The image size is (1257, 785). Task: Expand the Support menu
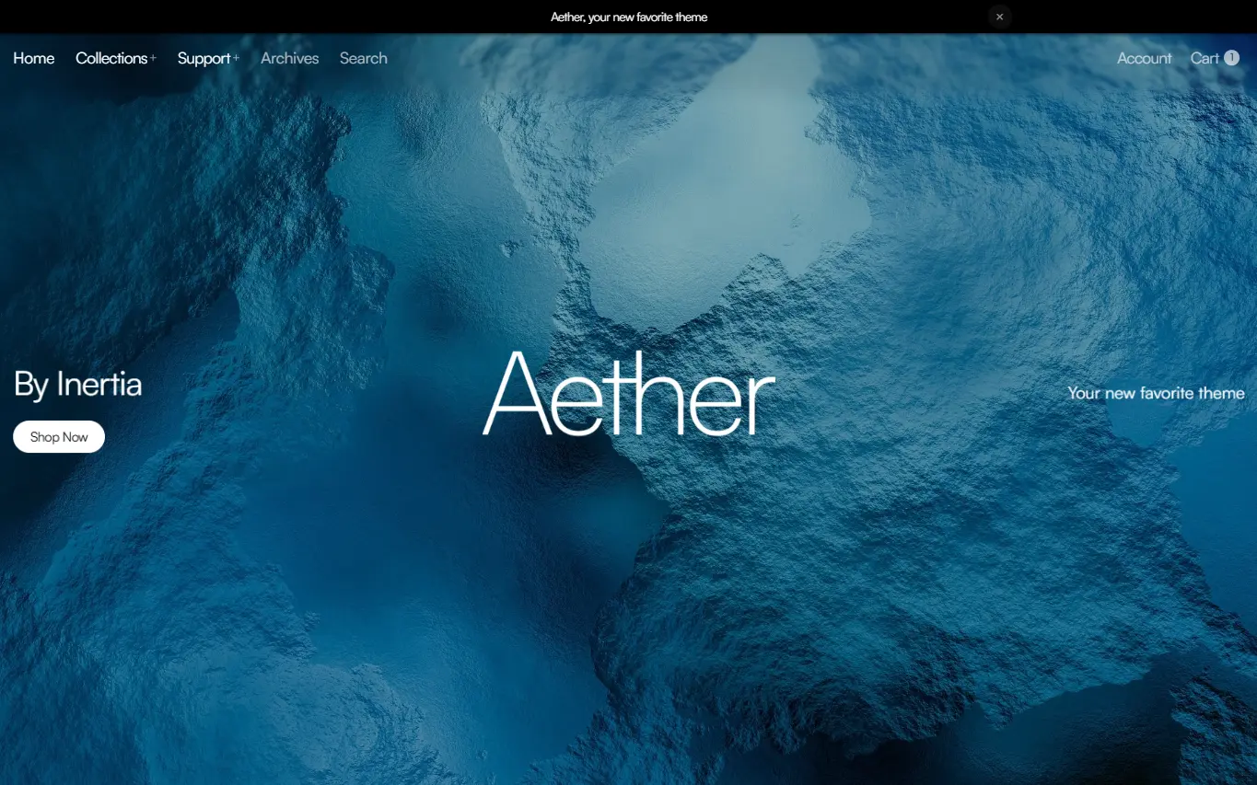(208, 58)
